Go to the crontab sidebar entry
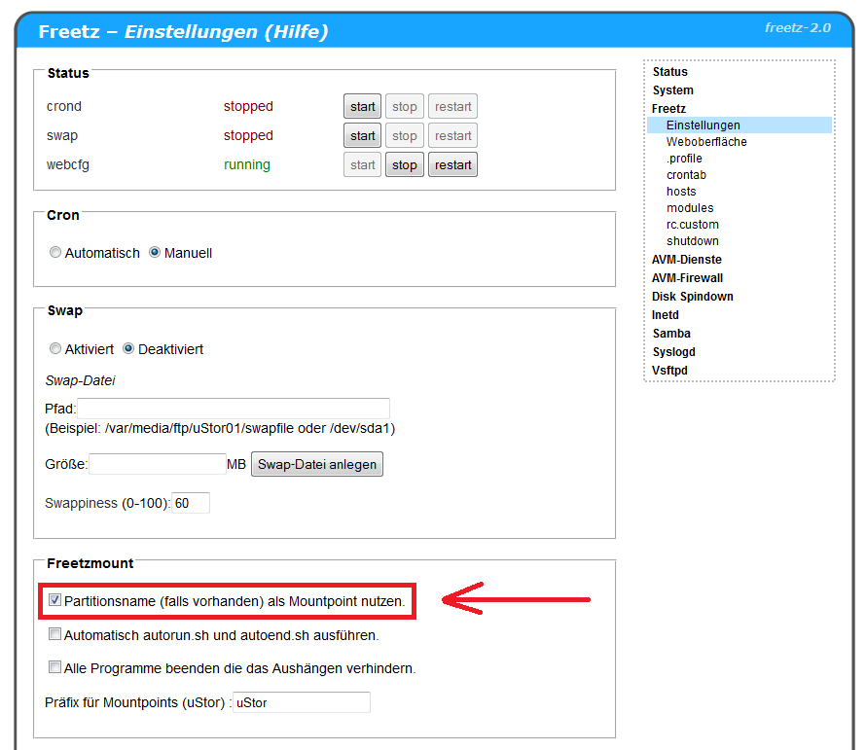The height and width of the screenshot is (750, 866). click(686, 175)
